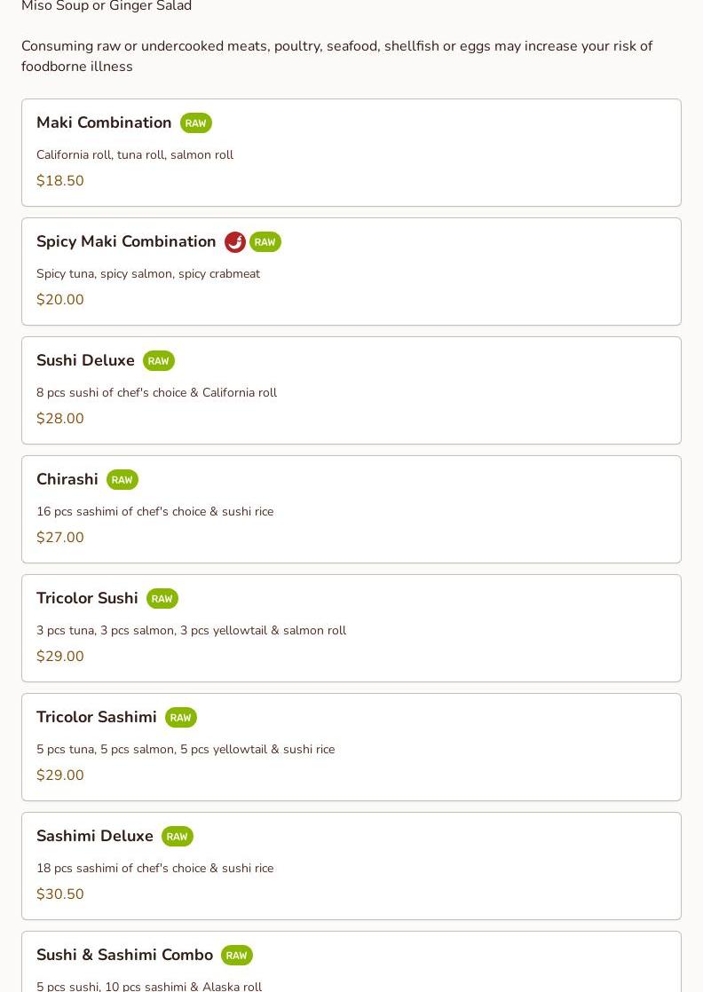Viewport: 703px width, 992px height.
Task: Click the RAW badge beside Spicy Maki Combination
Action: 265,242
